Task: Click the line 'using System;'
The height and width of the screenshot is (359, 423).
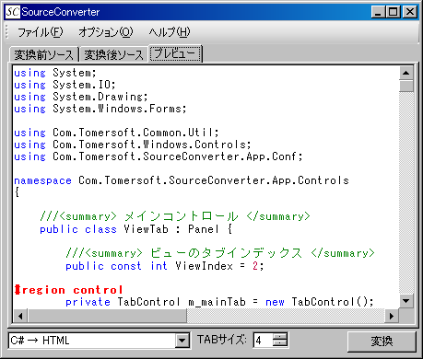Action: [55, 73]
